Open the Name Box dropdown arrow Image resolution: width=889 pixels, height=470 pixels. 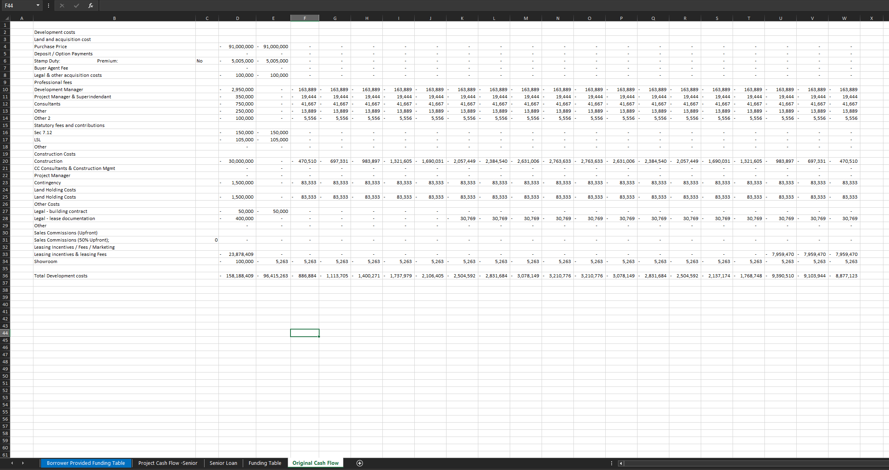tap(38, 6)
